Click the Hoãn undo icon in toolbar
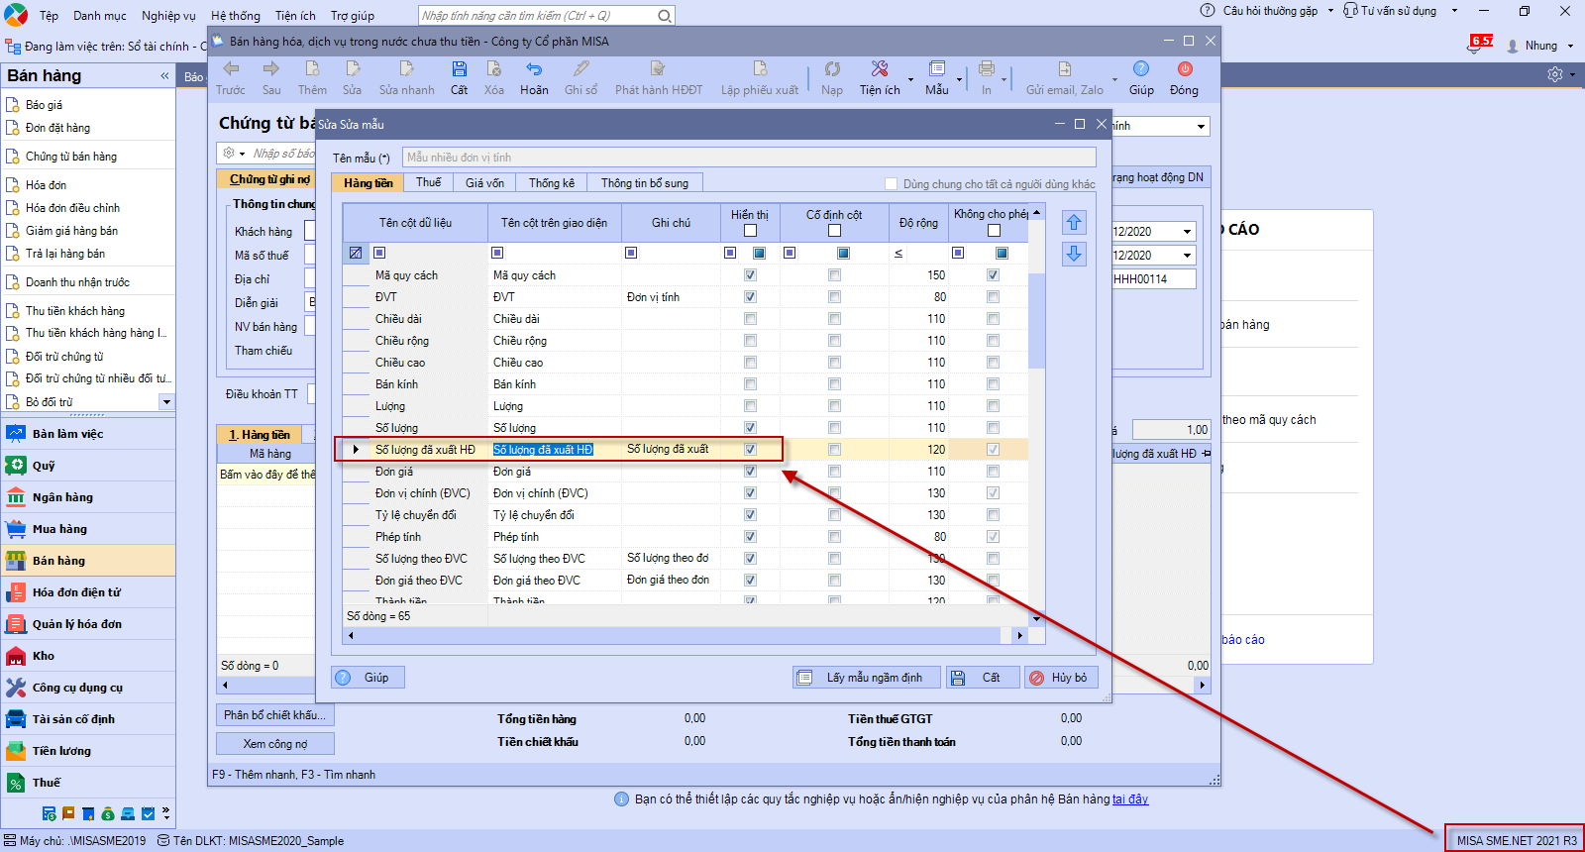This screenshot has height=852, width=1585. (534, 69)
